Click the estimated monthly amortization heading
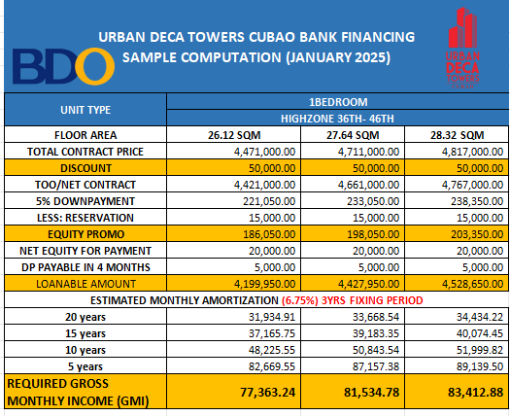 [x=256, y=300]
